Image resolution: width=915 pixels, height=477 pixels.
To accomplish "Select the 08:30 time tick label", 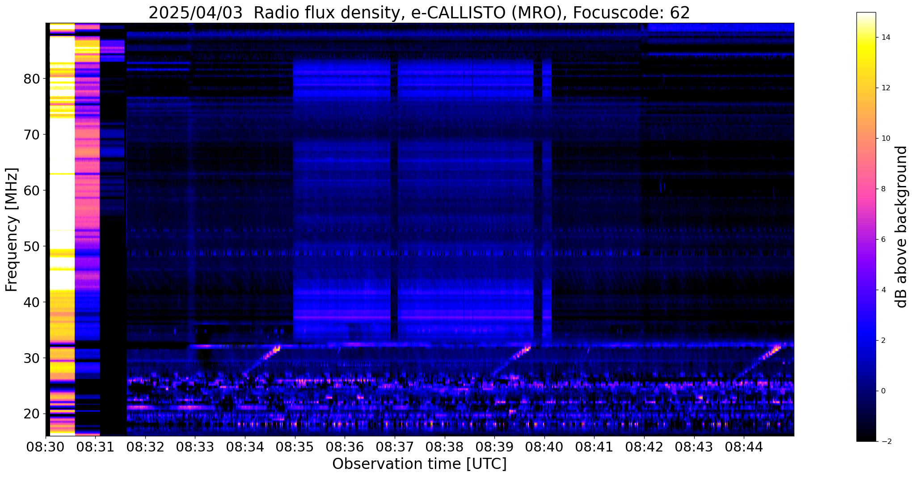I will pos(46,447).
